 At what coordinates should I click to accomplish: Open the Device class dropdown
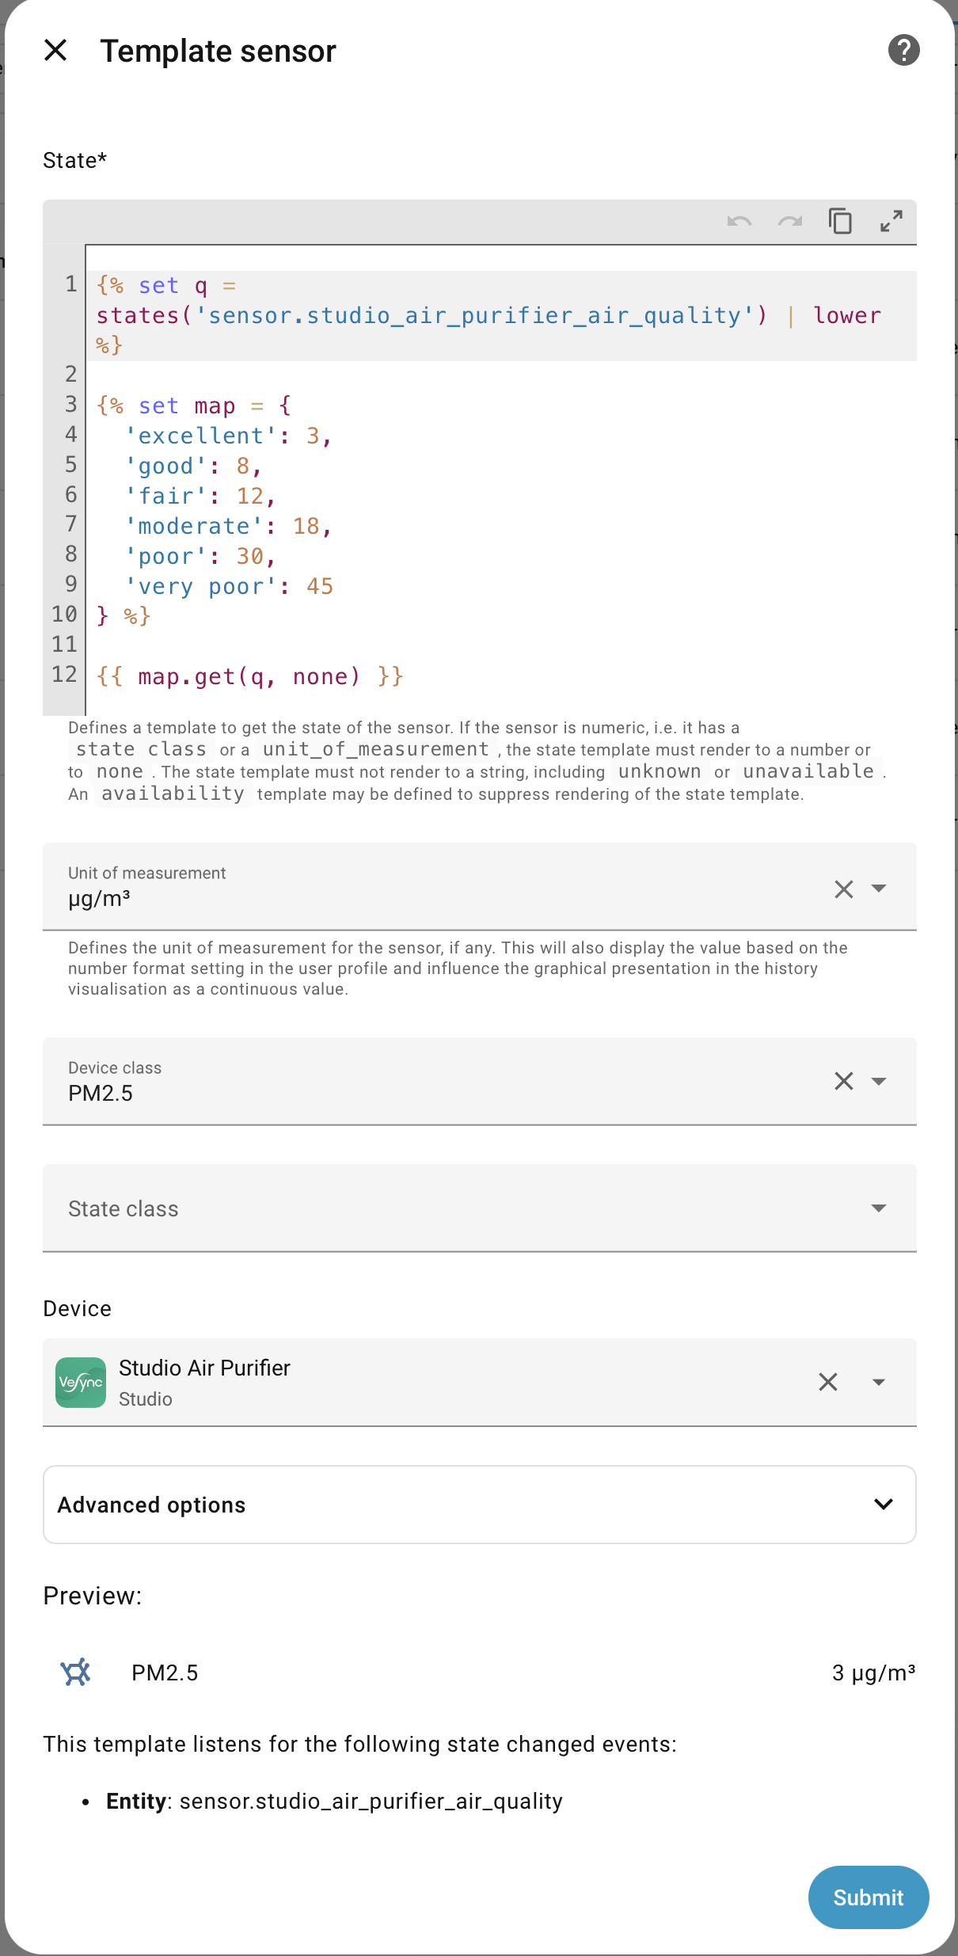click(879, 1082)
